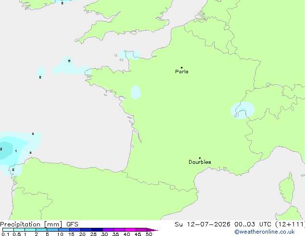
Task: Pick the 45 to 50 mm legend swatch
Action: 141,230
